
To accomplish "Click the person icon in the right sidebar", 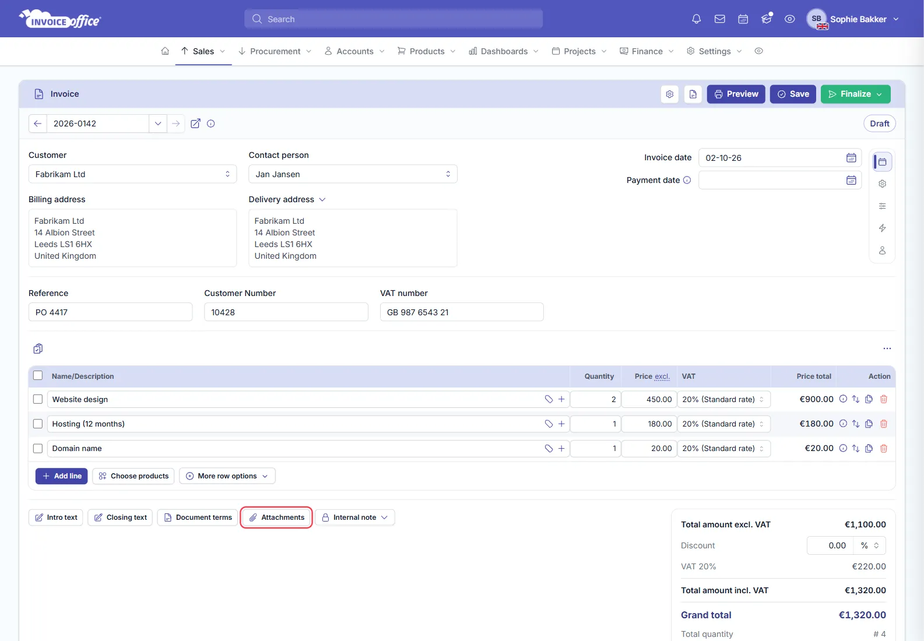I will coord(882,250).
